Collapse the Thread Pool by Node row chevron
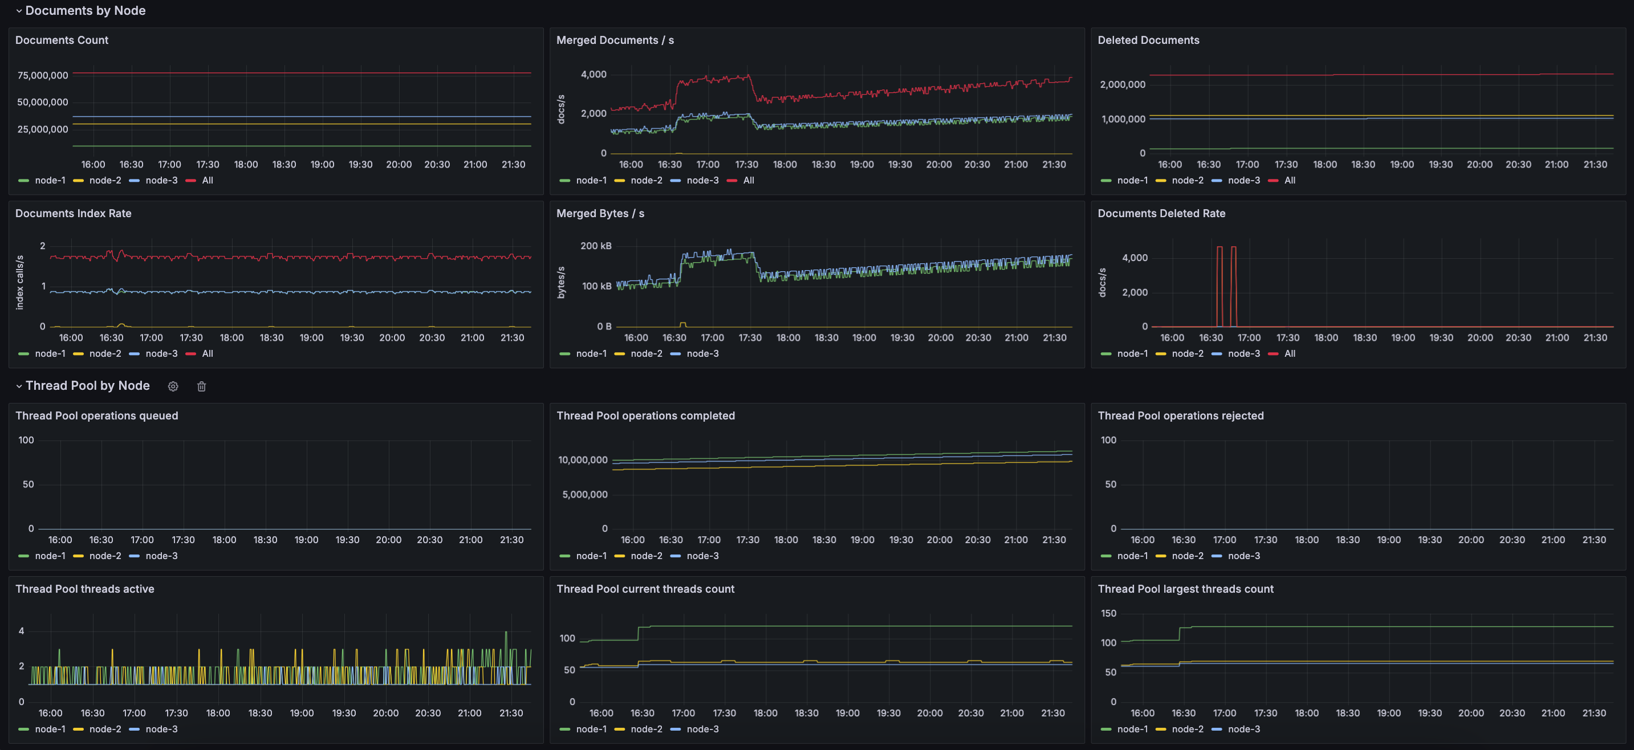This screenshot has width=1634, height=750. [x=19, y=386]
